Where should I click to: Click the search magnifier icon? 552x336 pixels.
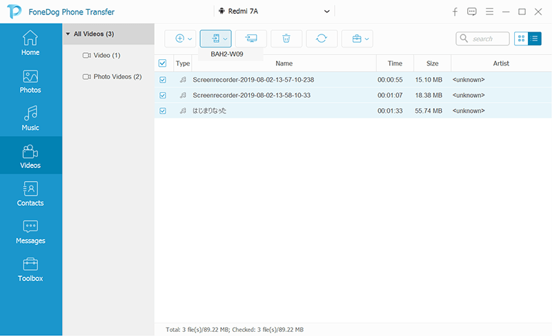(464, 38)
